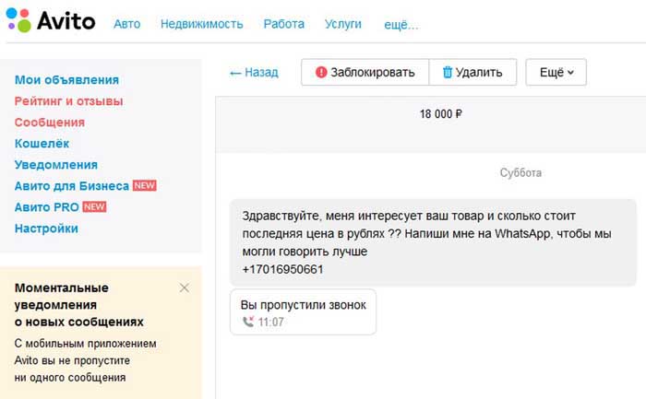Go back with the Назад link
Screen dimensions: 646x399
(254, 73)
